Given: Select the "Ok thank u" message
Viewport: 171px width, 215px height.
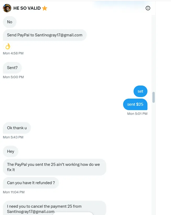Looking at the screenshot, I should 17,128.
